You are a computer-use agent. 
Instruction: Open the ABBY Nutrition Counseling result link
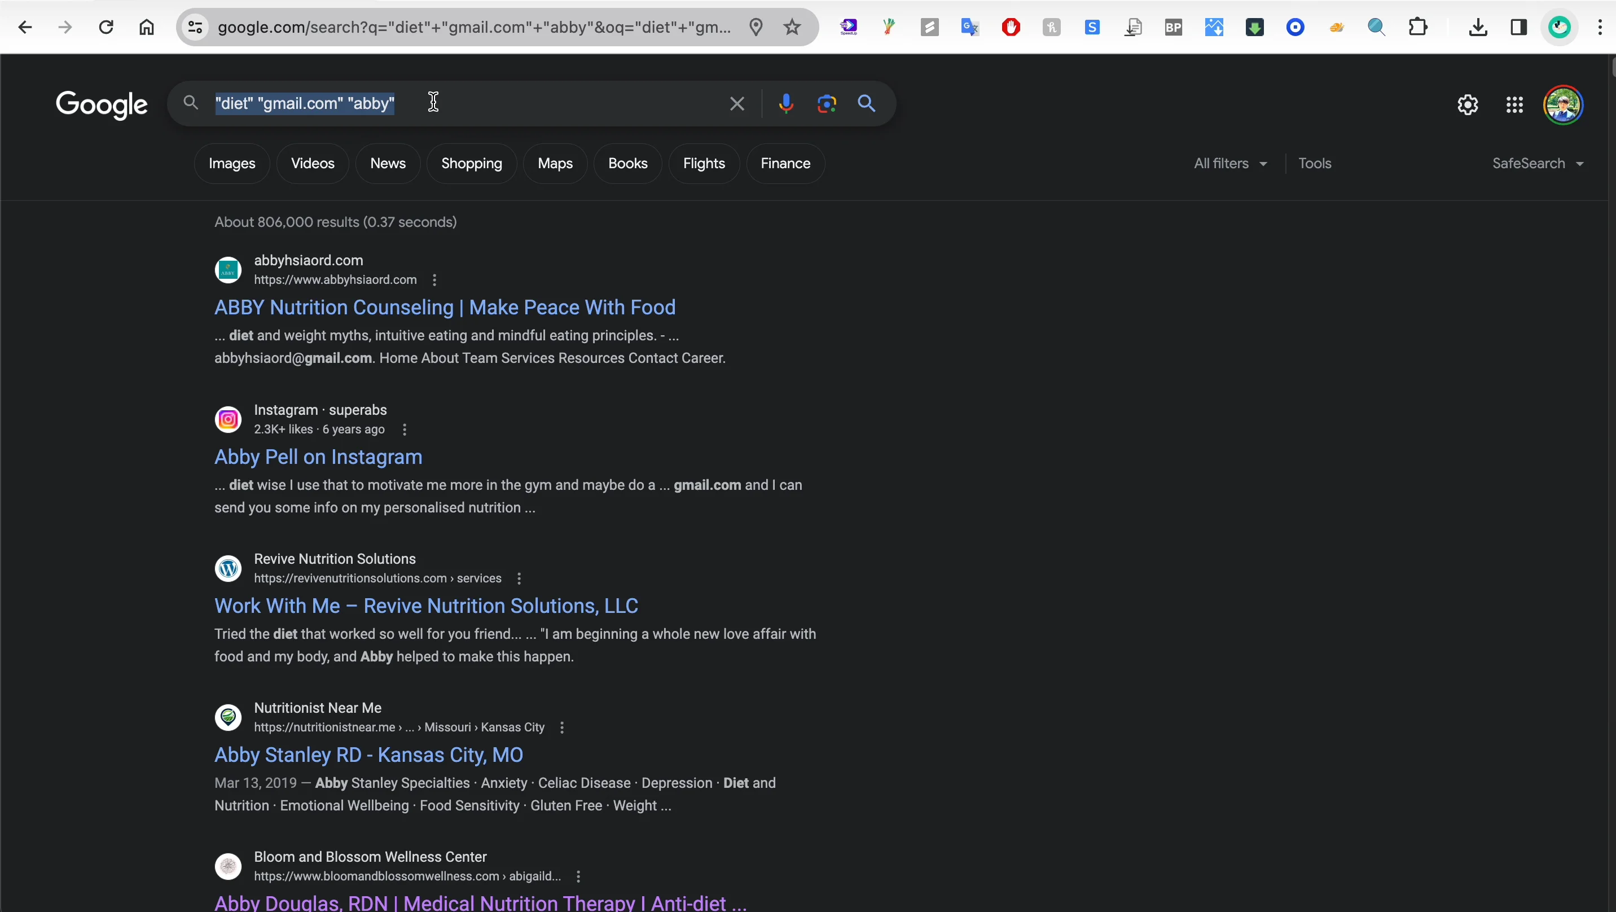tap(445, 308)
